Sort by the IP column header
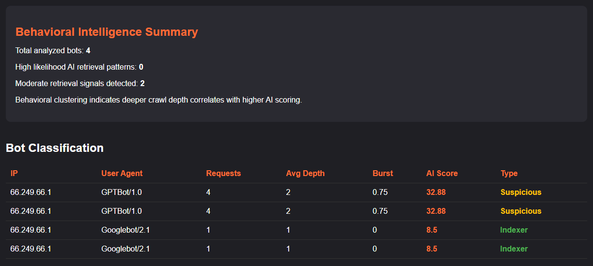593x266 pixels. [14, 173]
